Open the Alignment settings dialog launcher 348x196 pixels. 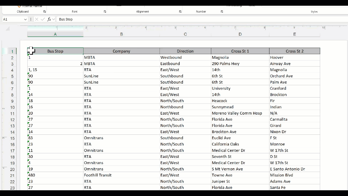[180, 12]
